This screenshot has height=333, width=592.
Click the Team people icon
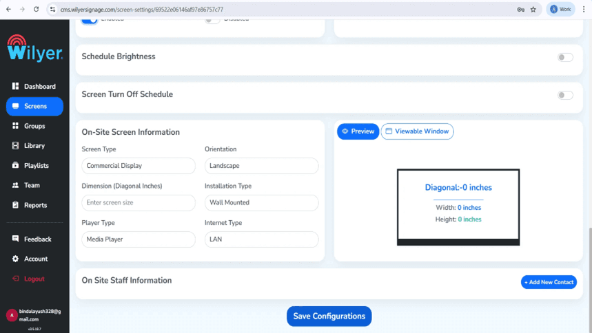point(15,185)
